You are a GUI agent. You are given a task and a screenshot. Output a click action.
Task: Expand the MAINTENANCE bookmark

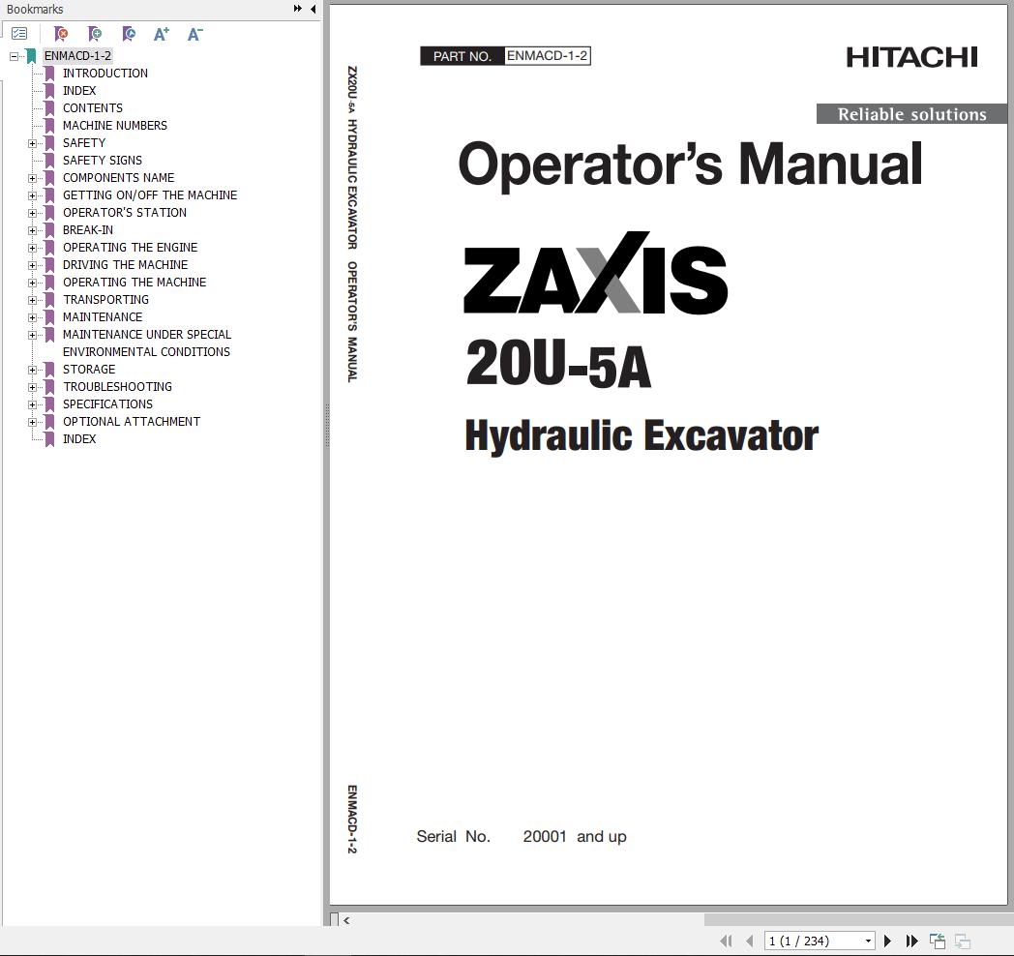[32, 318]
